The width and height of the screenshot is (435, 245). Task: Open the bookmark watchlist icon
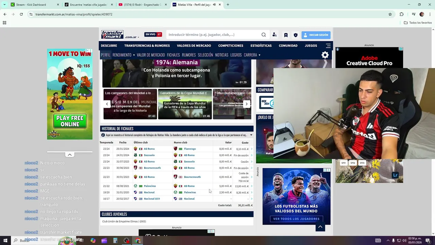click(286, 35)
